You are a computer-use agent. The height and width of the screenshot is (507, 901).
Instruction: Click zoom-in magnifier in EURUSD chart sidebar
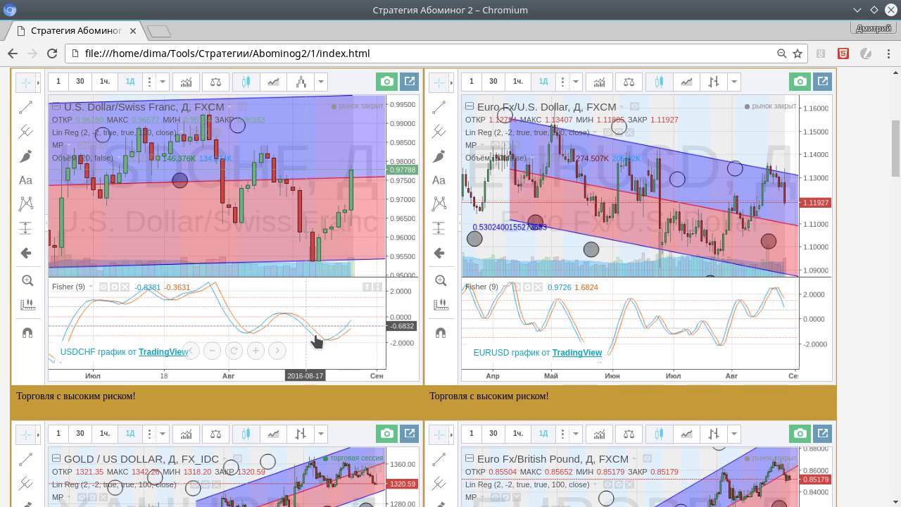click(x=441, y=280)
